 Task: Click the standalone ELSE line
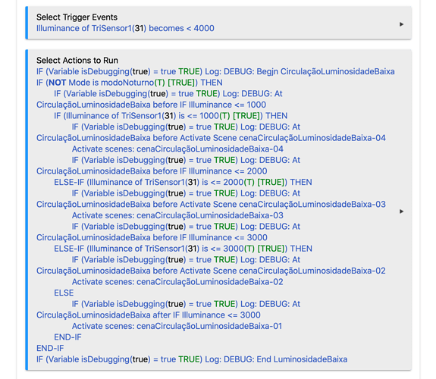pos(64,293)
